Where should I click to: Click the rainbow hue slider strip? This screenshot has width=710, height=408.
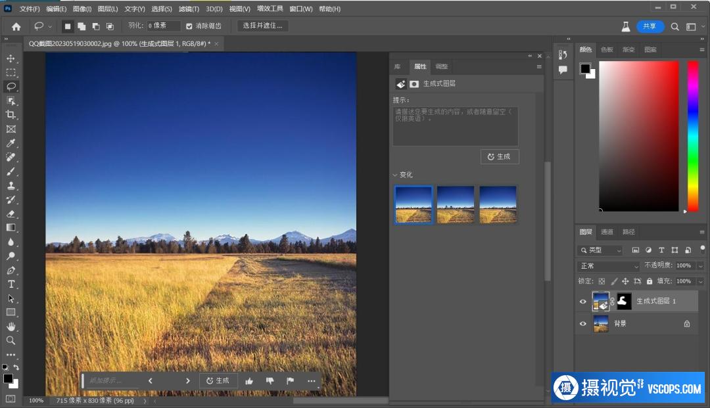[693, 136]
